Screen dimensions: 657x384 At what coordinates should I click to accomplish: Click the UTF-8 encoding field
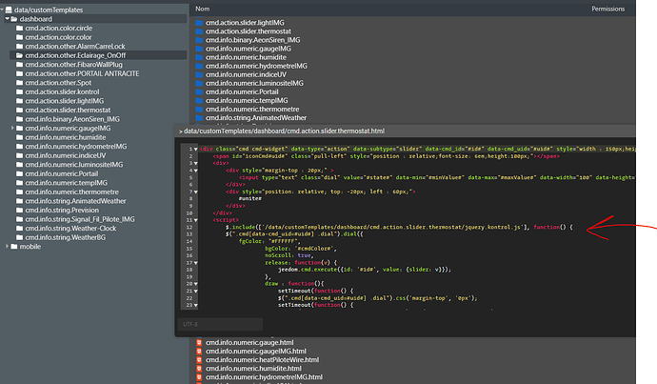[x=220, y=324]
